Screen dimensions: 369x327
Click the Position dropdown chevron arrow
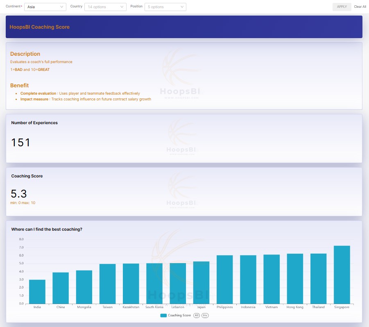[x=182, y=7]
